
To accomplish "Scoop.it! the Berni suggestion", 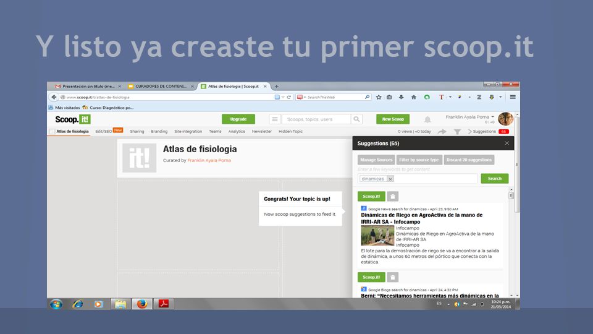I will coord(371,277).
